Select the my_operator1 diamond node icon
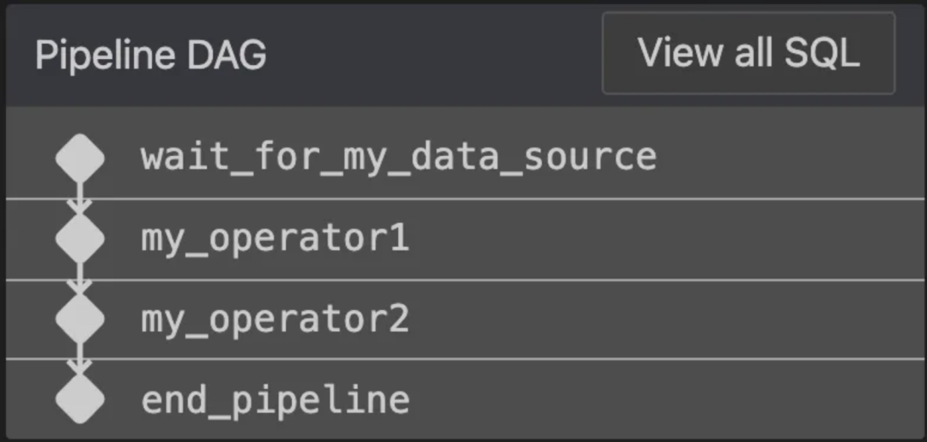 pos(80,239)
